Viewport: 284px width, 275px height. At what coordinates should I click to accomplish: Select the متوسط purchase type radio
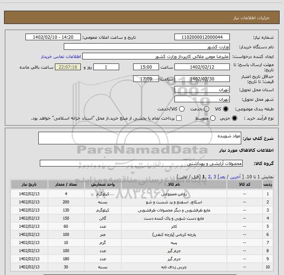(213, 118)
